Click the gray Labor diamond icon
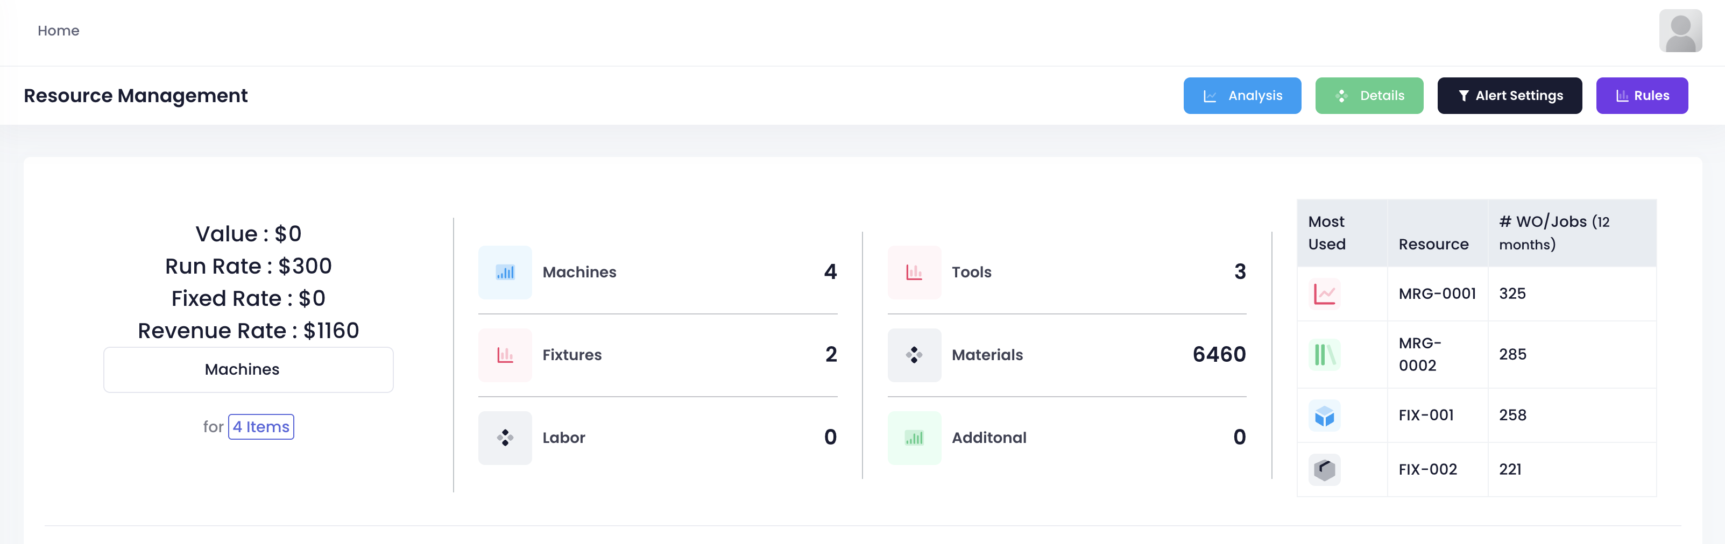Viewport: 1725px width, 544px height. coord(505,438)
